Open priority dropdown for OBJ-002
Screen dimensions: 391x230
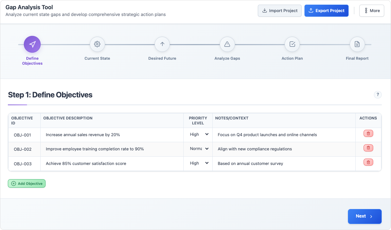199,149
